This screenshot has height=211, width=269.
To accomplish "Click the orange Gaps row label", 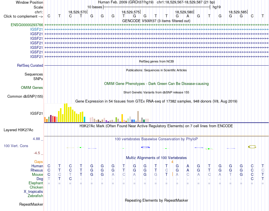I will [x=39, y=162].
